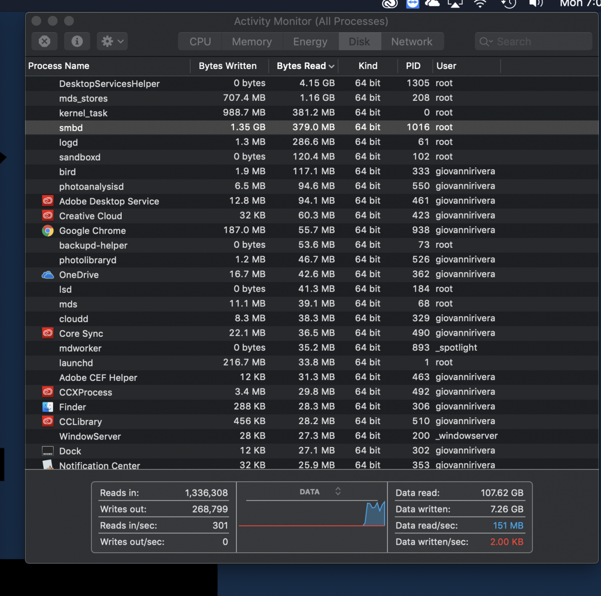
Task: Select the mdworker process row
Action: (x=312, y=348)
